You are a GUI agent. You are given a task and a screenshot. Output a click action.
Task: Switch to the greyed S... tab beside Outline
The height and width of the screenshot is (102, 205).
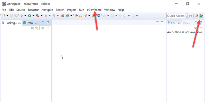coord(186,23)
